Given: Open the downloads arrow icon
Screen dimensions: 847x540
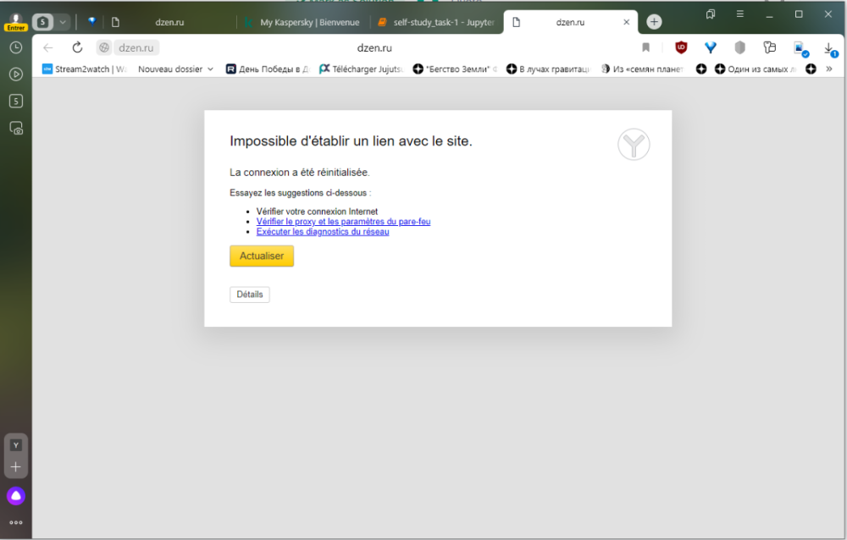Looking at the screenshot, I should point(830,49).
